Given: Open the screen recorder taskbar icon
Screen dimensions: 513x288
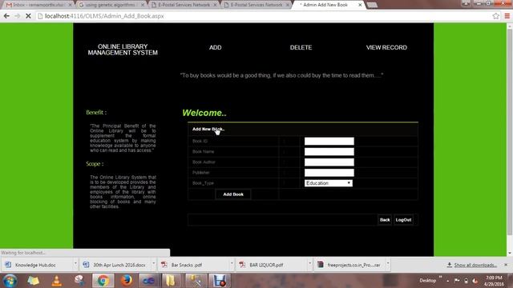Looking at the screenshot, I should click(x=219, y=281).
